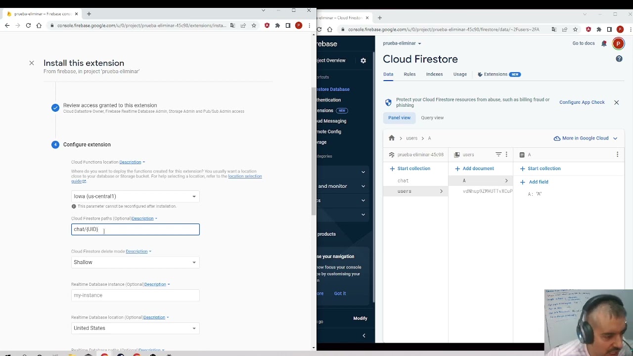Open Iowa (us-central1) location dropdown
This screenshot has height=356, width=633.
click(x=135, y=196)
